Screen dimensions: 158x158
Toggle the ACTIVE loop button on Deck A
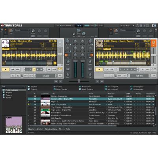tap(60, 69)
